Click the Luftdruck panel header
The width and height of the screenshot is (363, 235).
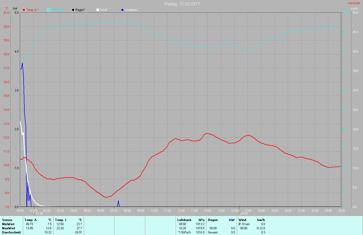184,220
